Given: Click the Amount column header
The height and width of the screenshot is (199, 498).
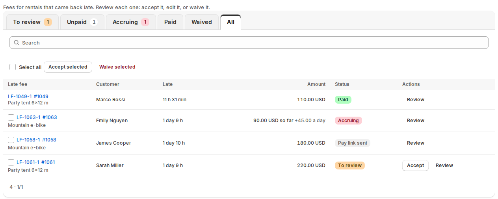Looking at the screenshot, I should pos(316,84).
